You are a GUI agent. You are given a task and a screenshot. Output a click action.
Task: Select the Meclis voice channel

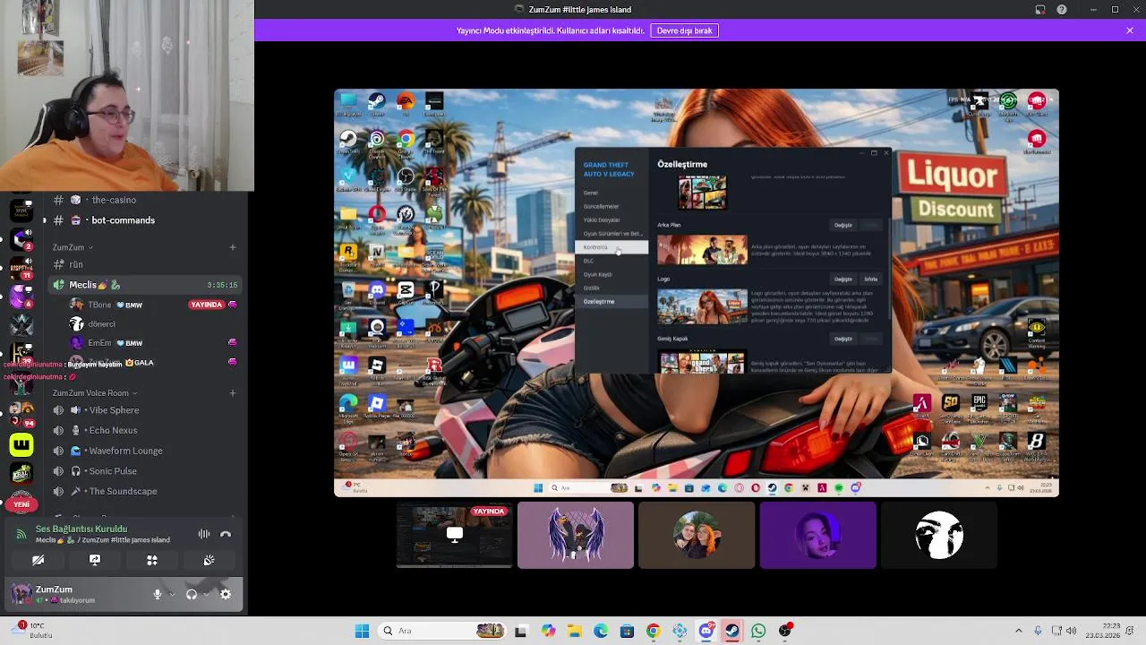tap(143, 285)
